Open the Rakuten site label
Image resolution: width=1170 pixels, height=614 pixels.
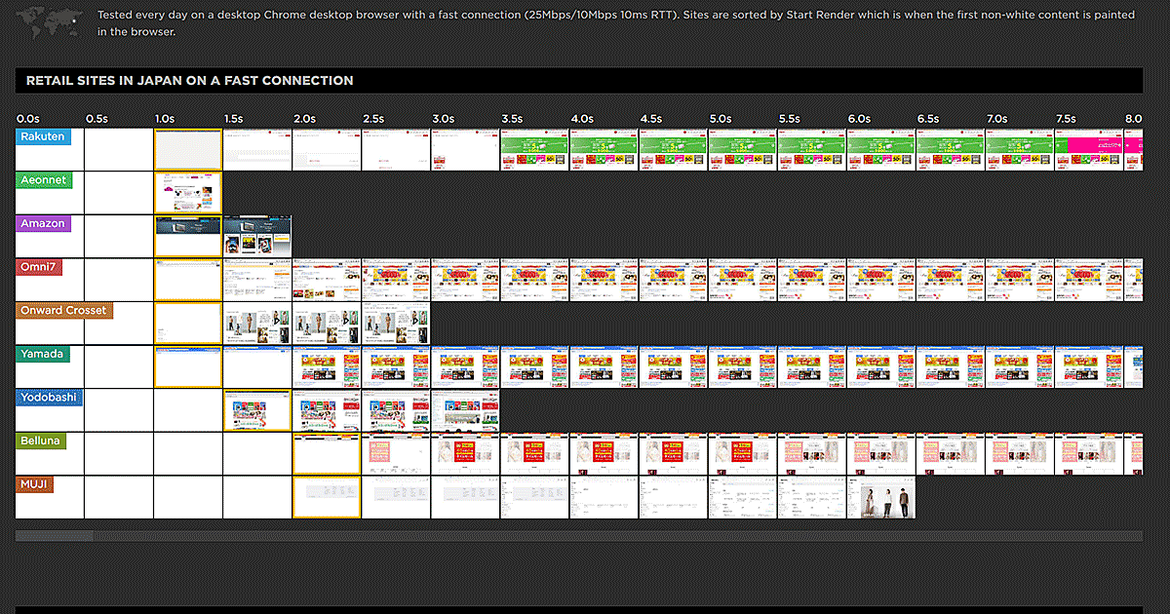[43, 137]
